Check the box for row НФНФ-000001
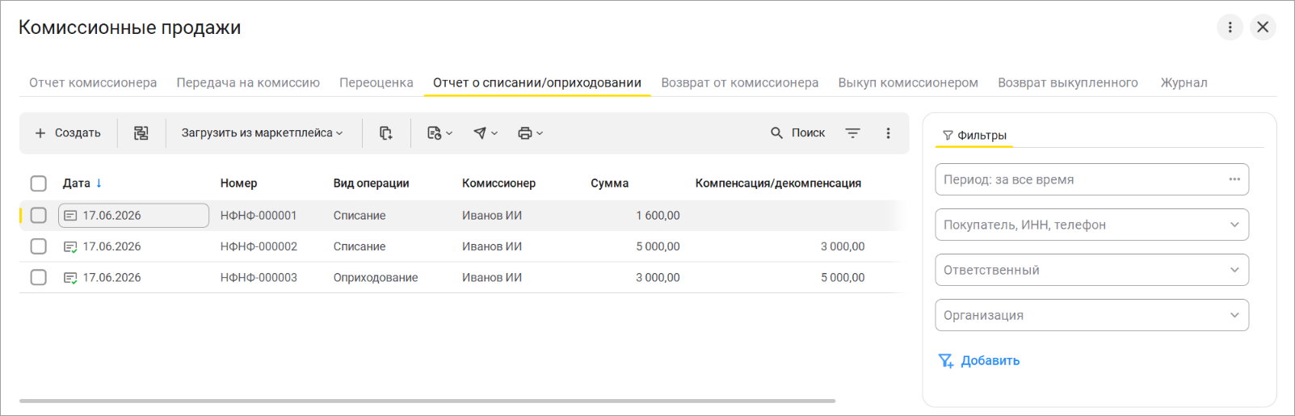 click(x=38, y=215)
